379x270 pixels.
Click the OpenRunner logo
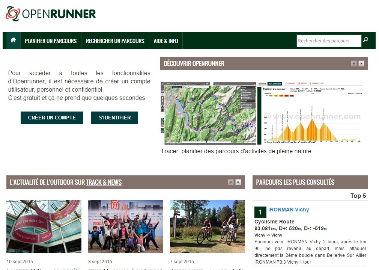[51, 14]
